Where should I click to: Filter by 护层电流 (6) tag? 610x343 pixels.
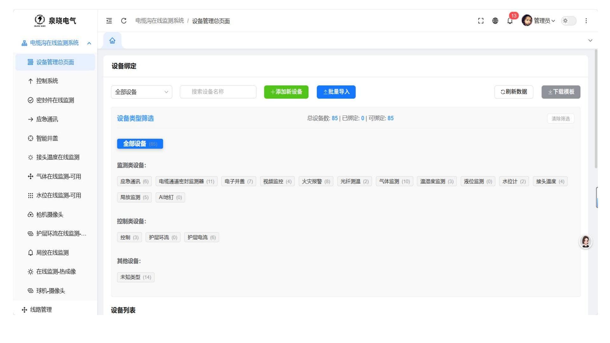[201, 237]
